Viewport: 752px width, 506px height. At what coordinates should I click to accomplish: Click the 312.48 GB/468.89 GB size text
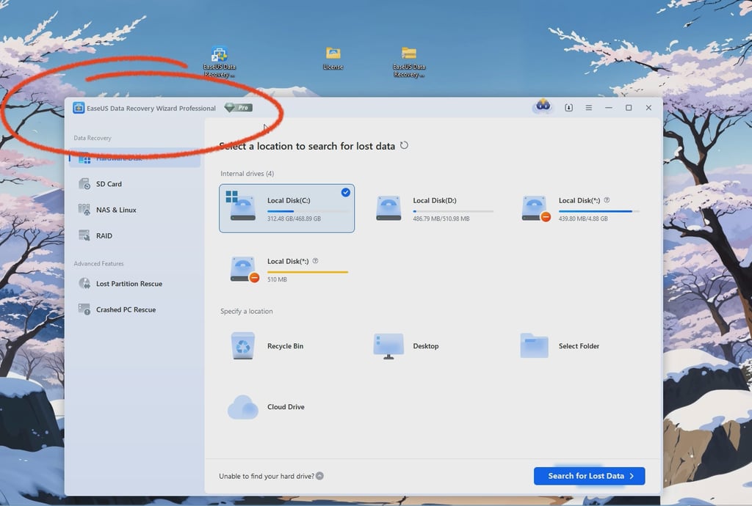click(x=294, y=219)
